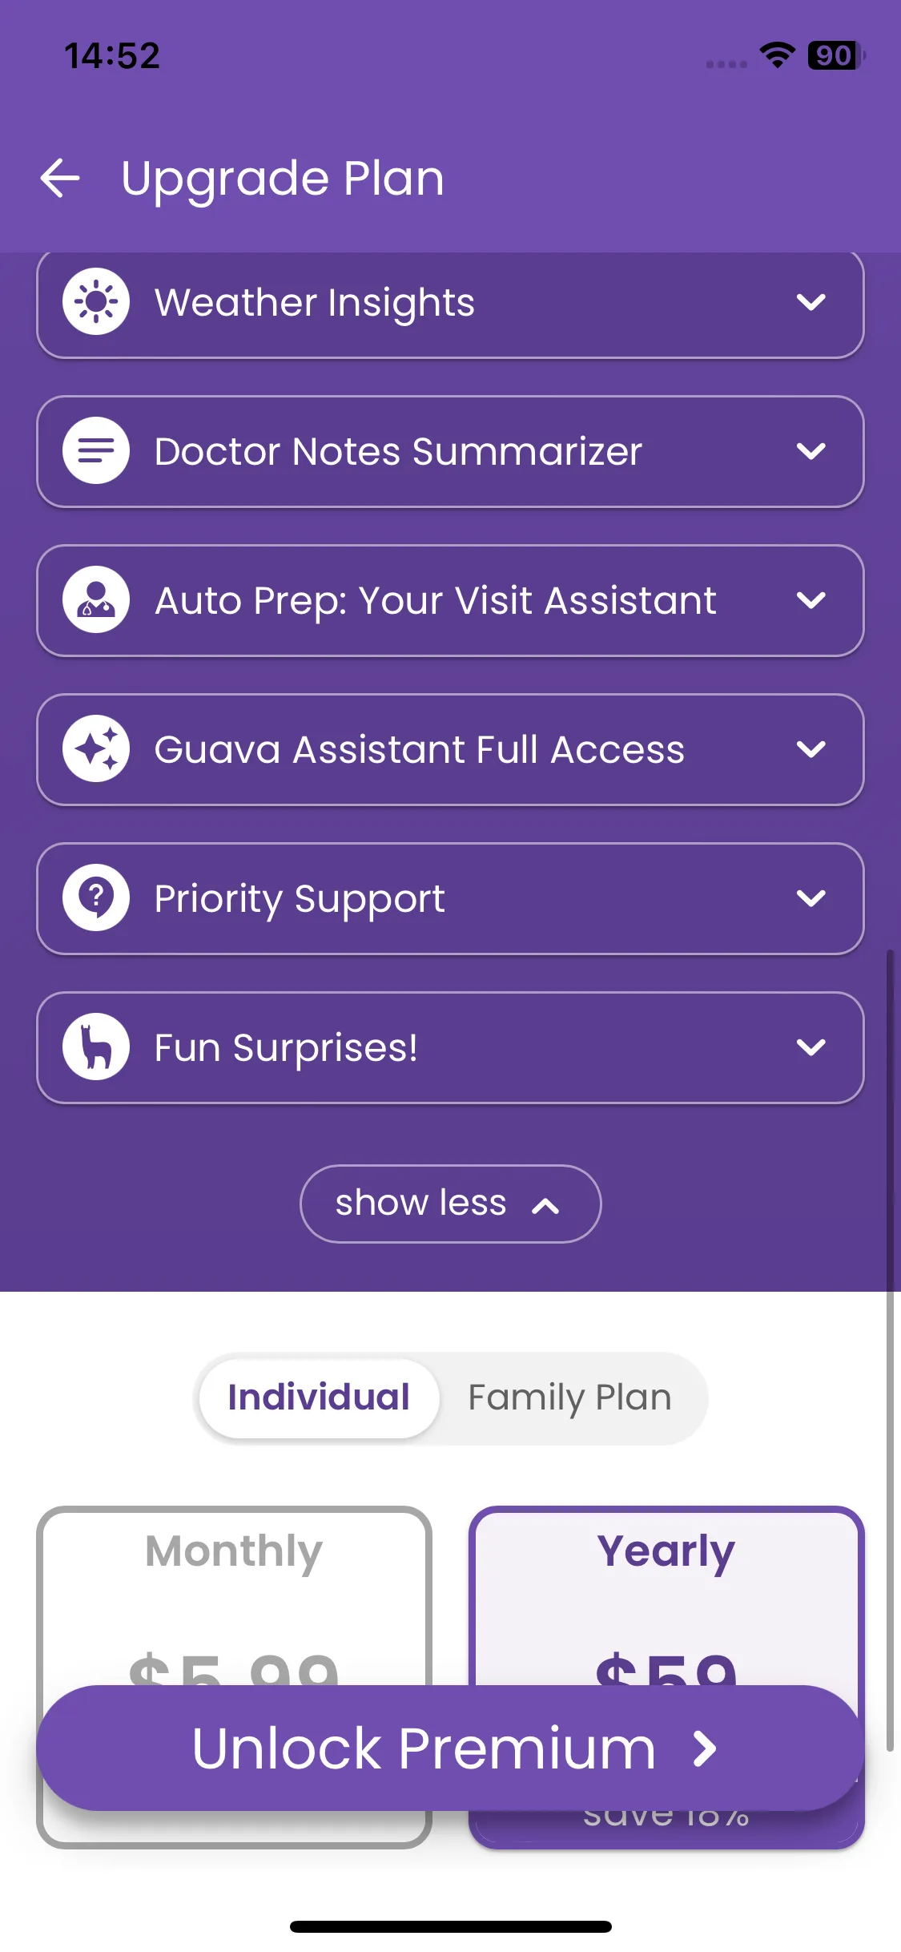Expand Doctor Notes Summarizer chevron
The height and width of the screenshot is (1952, 901).
tap(810, 451)
